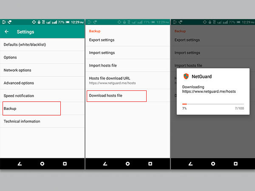Tap Download hosts file on the middle screen

[116, 96]
